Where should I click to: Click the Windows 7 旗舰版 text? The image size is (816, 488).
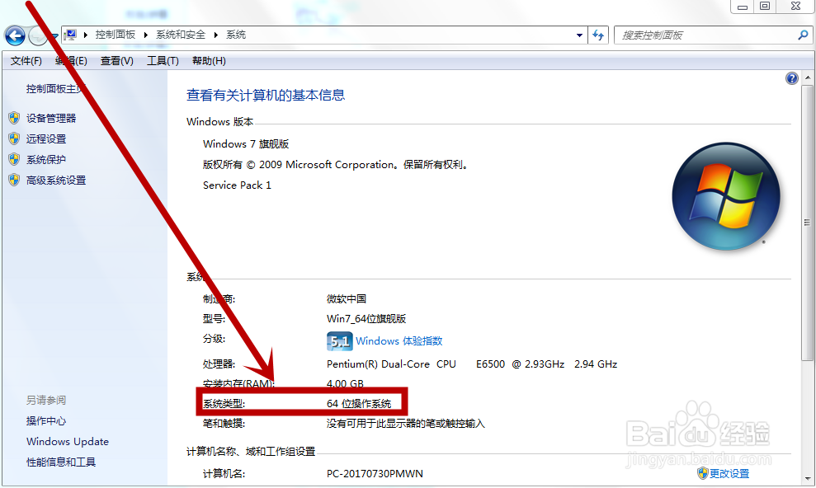246,144
